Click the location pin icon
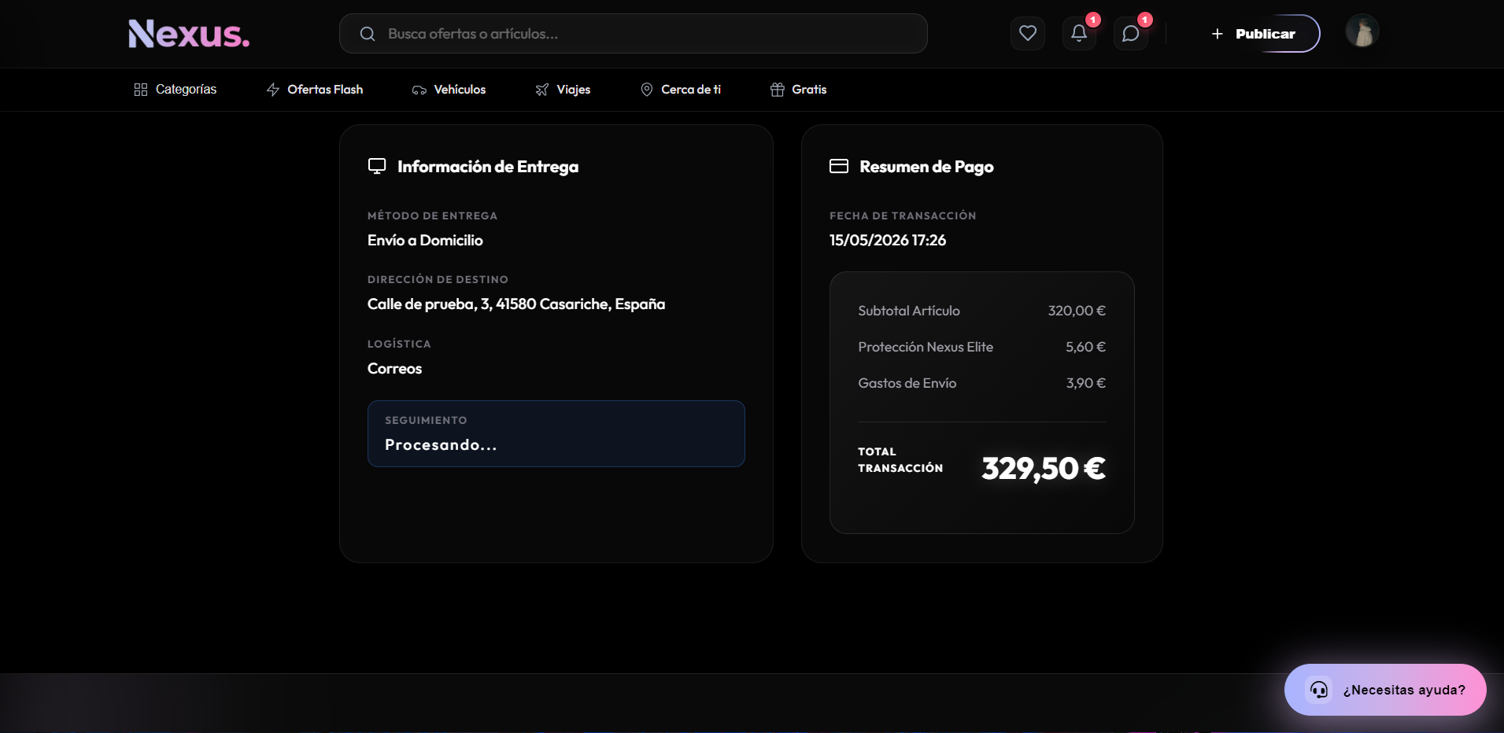1504x733 pixels. pos(647,90)
